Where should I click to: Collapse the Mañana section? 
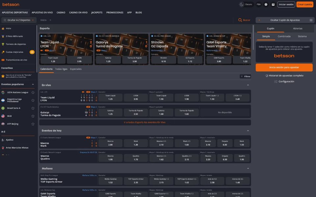point(248,168)
